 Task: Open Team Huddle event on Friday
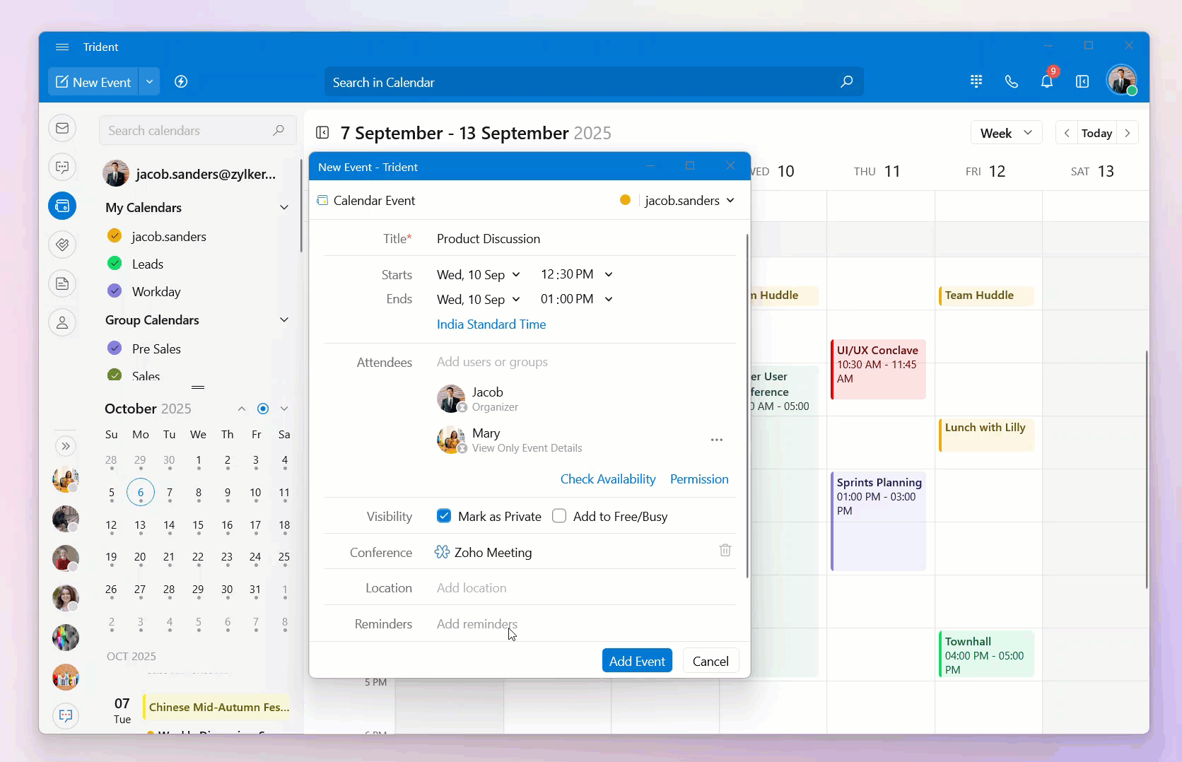(986, 295)
